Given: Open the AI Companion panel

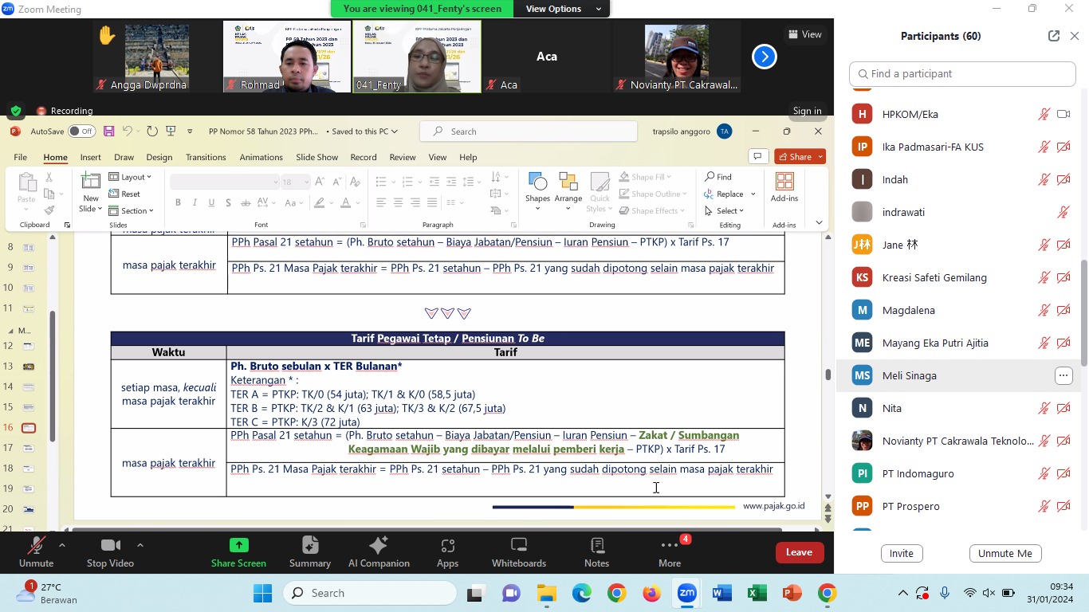Looking at the screenshot, I should coord(379,546).
